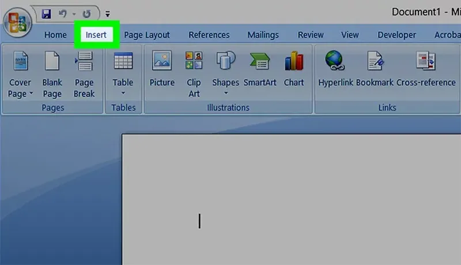This screenshot has width=461, height=265.
Task: Customize the Quick Access Toolbar
Action: (108, 14)
